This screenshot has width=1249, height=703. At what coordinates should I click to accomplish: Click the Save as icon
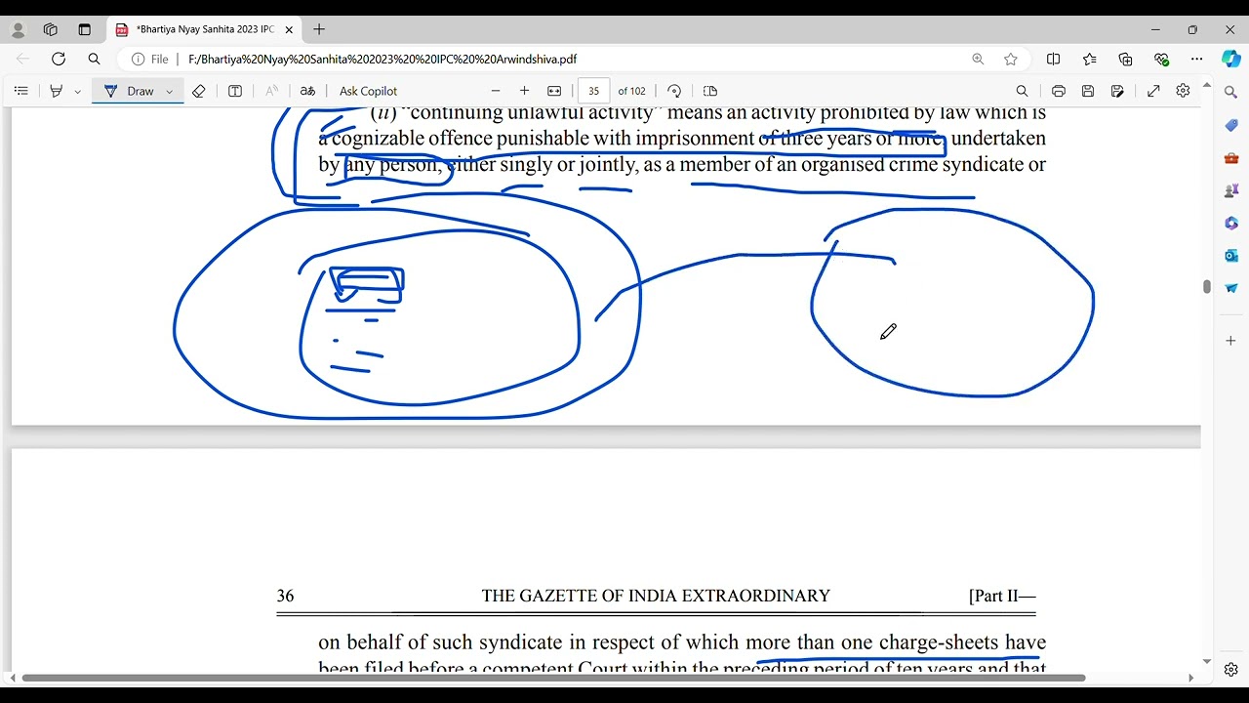pos(1117,91)
